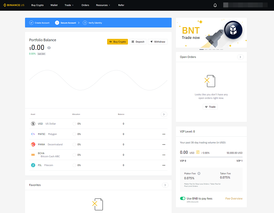Image resolution: width=274 pixels, height=213 pixels.
Task: Click the Deposit button
Action: click(x=138, y=42)
